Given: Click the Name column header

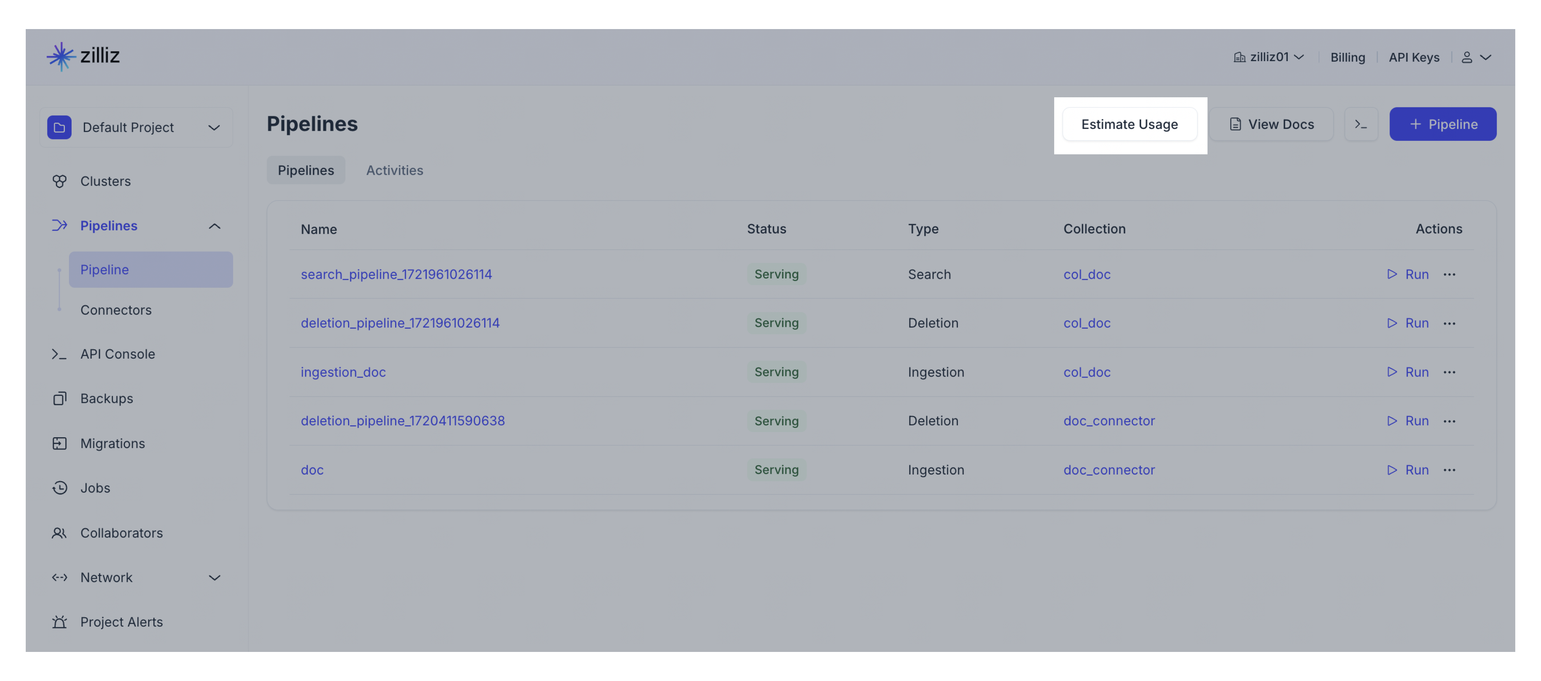Looking at the screenshot, I should (x=318, y=229).
